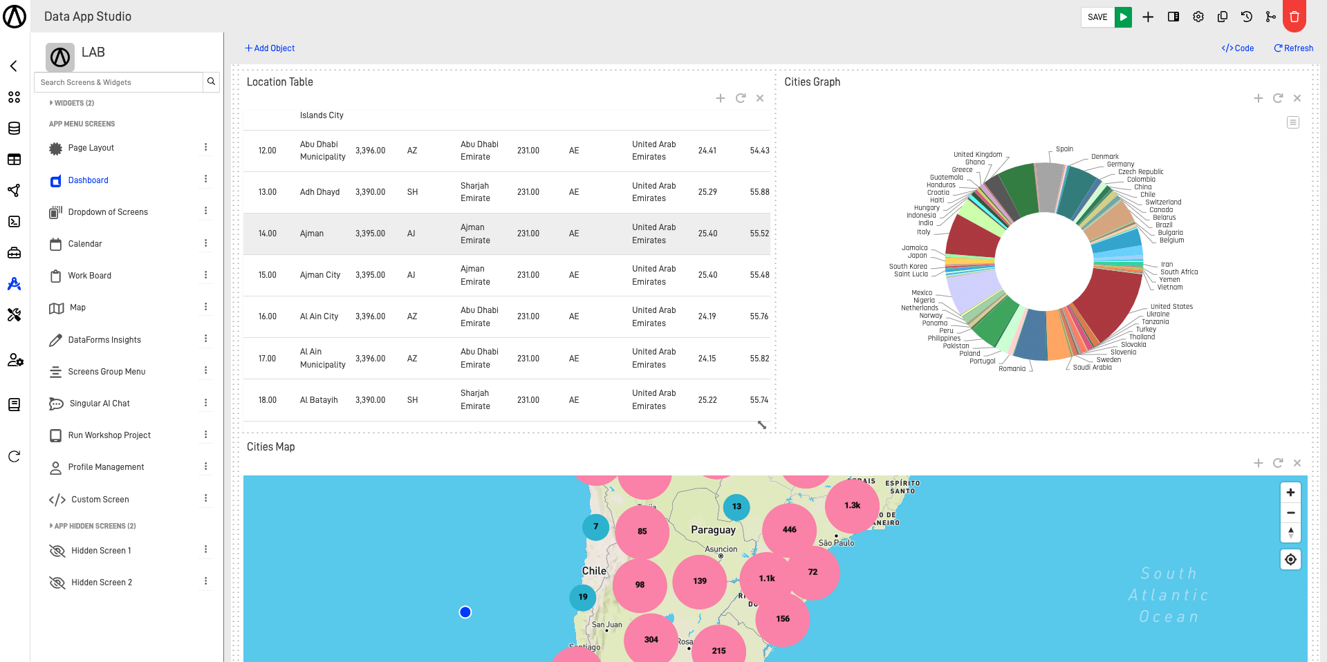Click the SAVE button
This screenshot has height=662, width=1327.
tap(1097, 17)
